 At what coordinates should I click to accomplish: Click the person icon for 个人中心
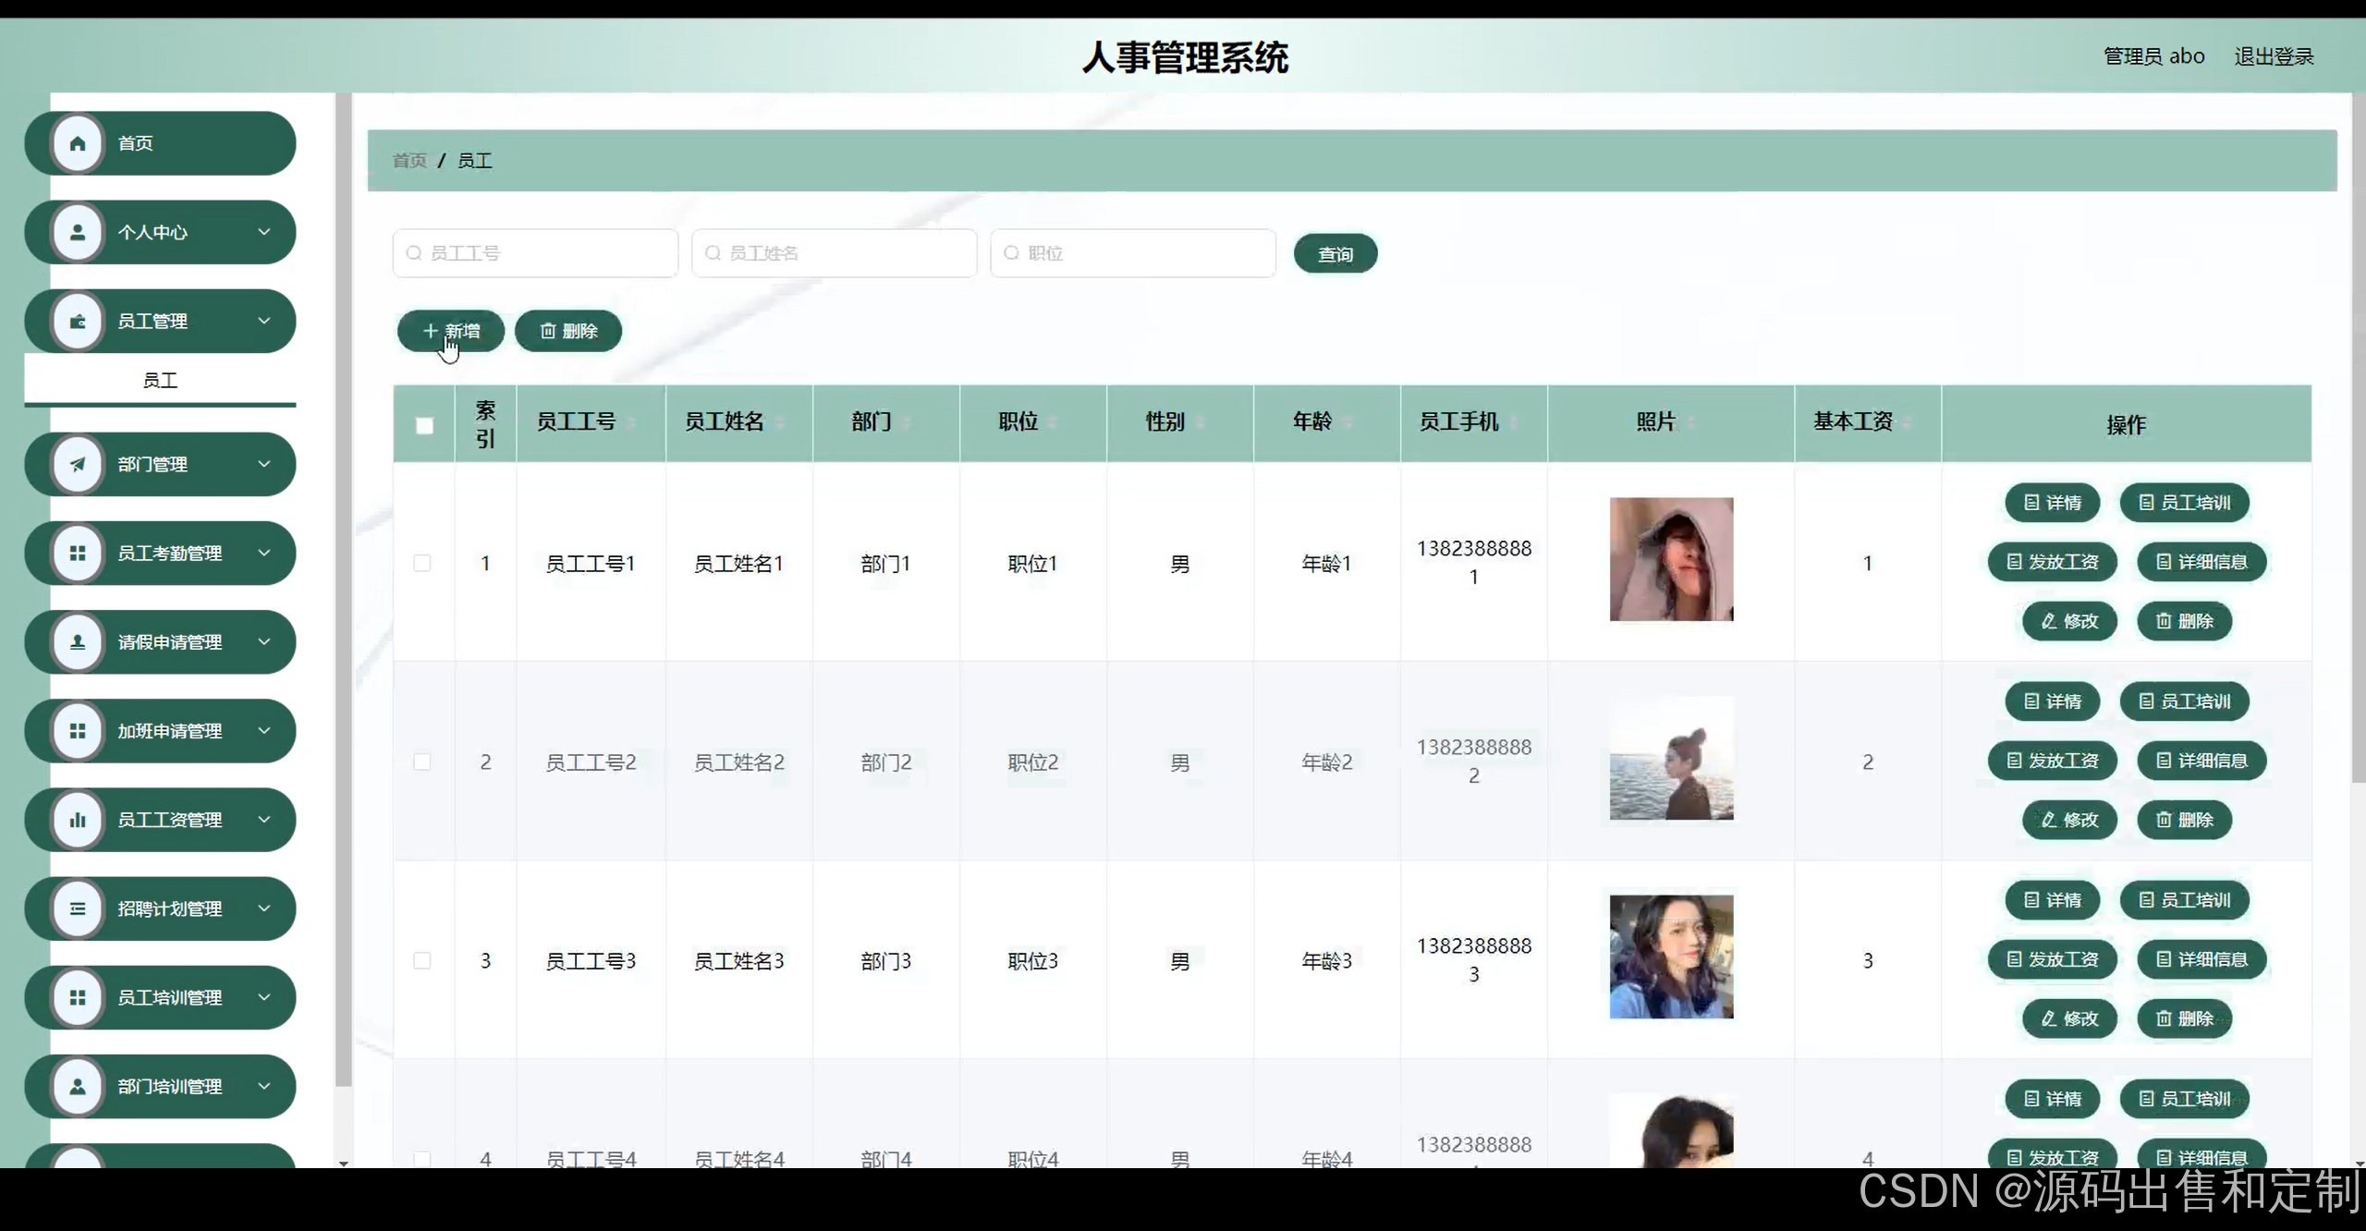coord(78,232)
